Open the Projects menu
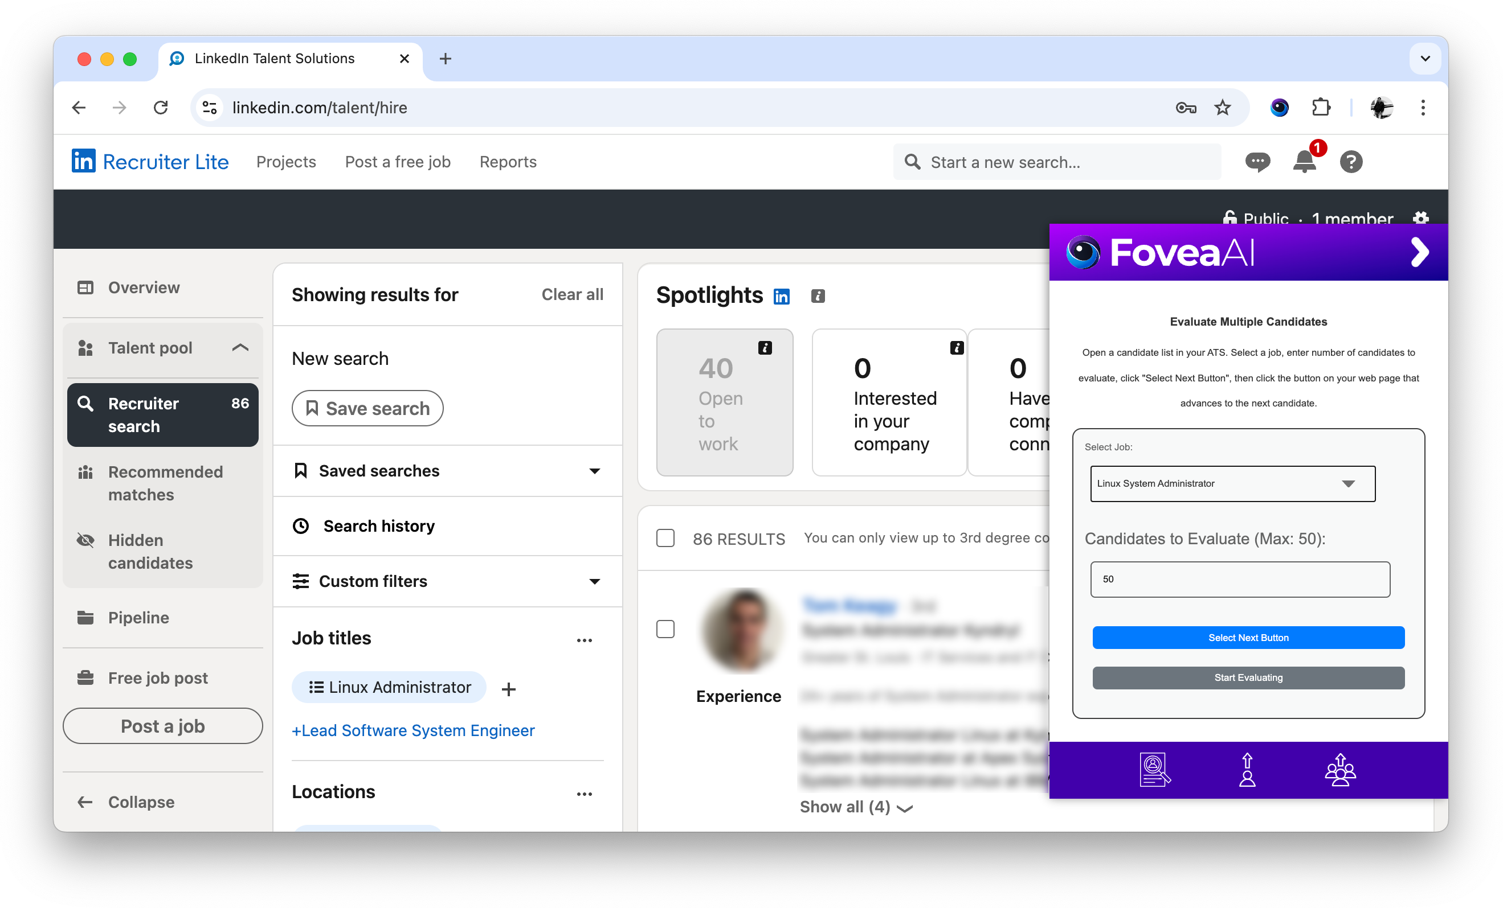Screen dimensions: 1503x908 [x=285, y=162]
